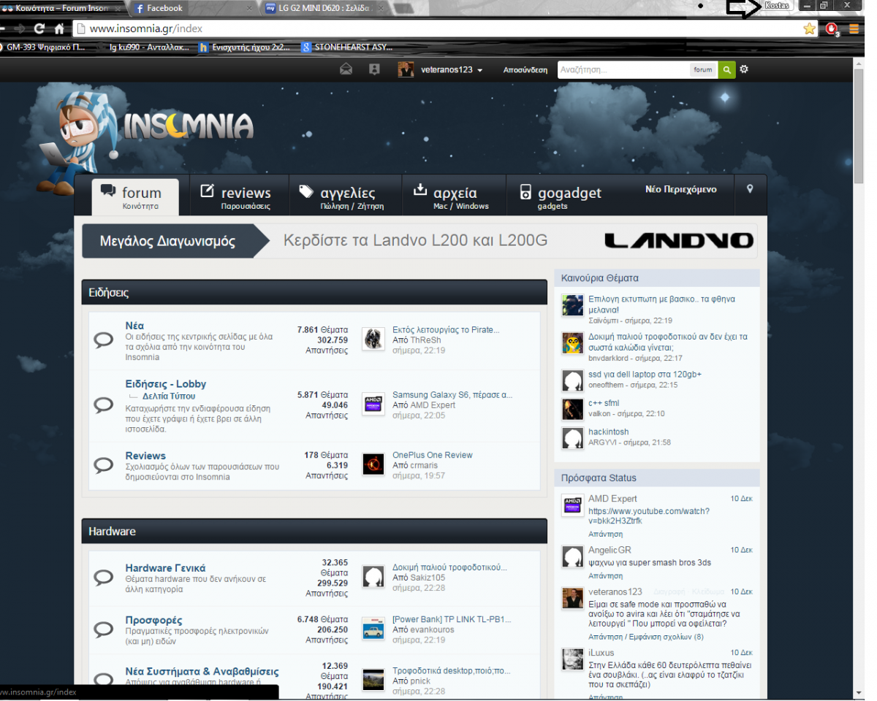Open the Hardware category header
The width and height of the screenshot is (877, 701).
click(x=314, y=531)
